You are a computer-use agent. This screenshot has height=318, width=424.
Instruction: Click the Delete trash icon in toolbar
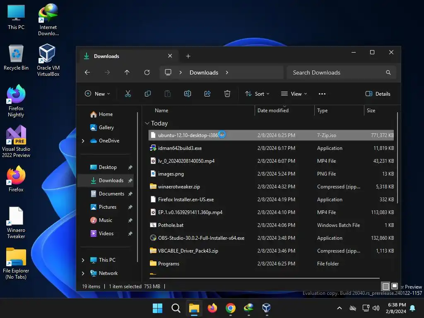(227, 94)
